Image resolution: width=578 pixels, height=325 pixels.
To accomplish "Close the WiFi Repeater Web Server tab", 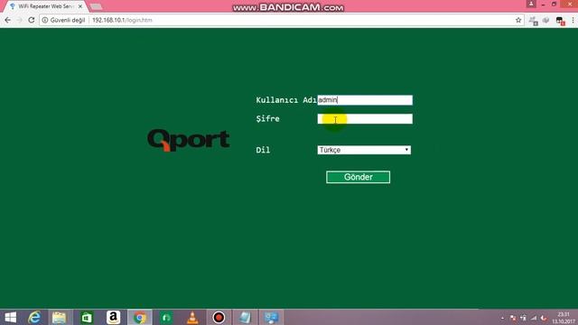I will pyautogui.click(x=80, y=6).
